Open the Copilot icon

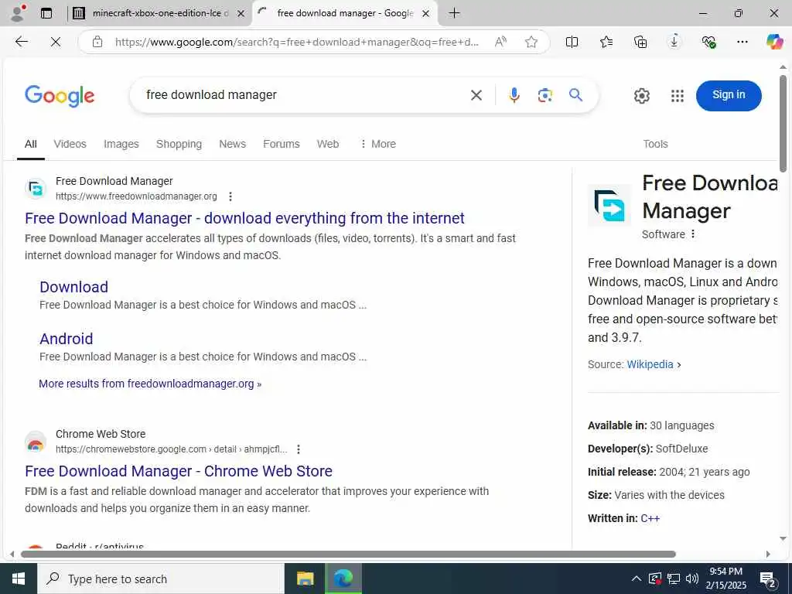click(x=774, y=42)
